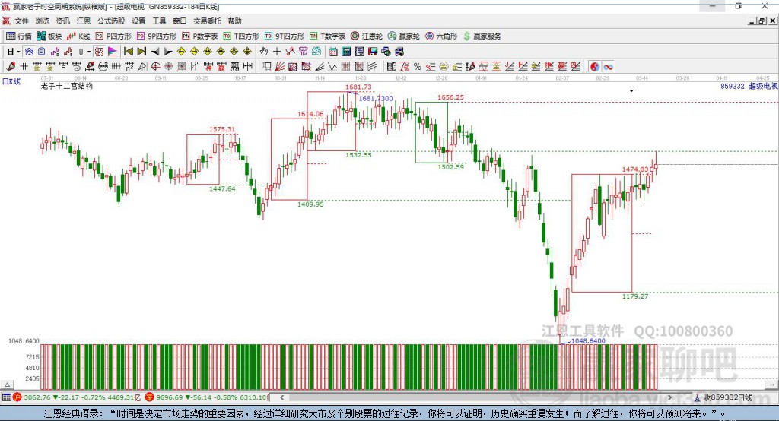Open the 板块 sector panel
Viewport: 779px width, 421px height.
click(x=49, y=36)
